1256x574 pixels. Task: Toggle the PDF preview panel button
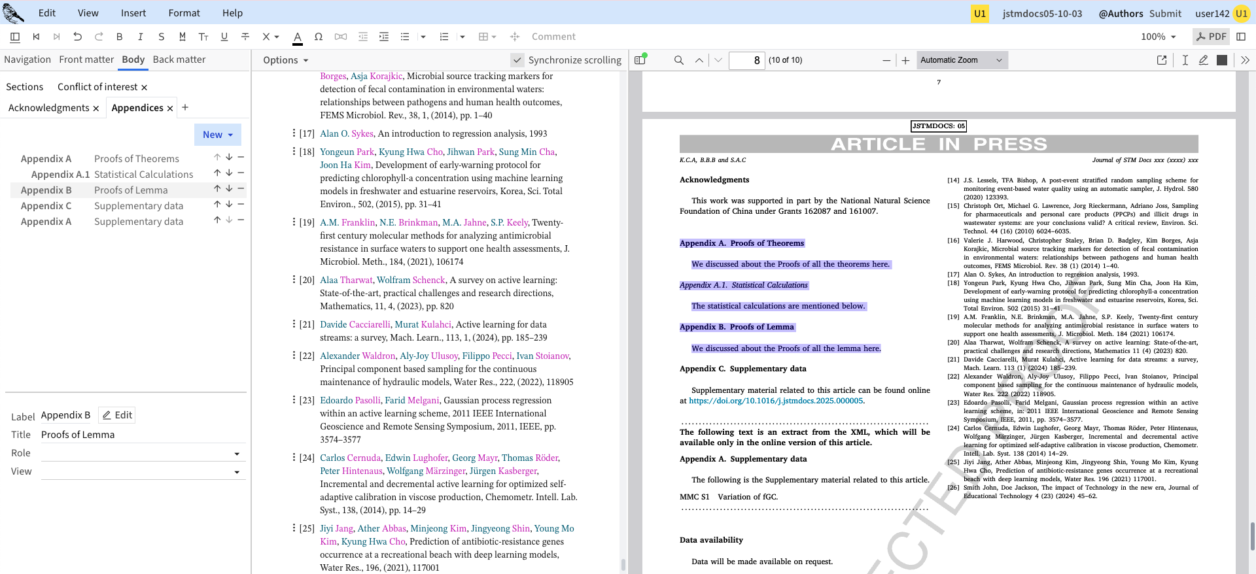point(1211,37)
